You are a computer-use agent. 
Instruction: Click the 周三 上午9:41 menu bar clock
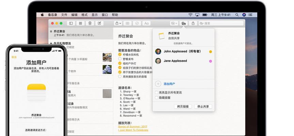point(221,15)
